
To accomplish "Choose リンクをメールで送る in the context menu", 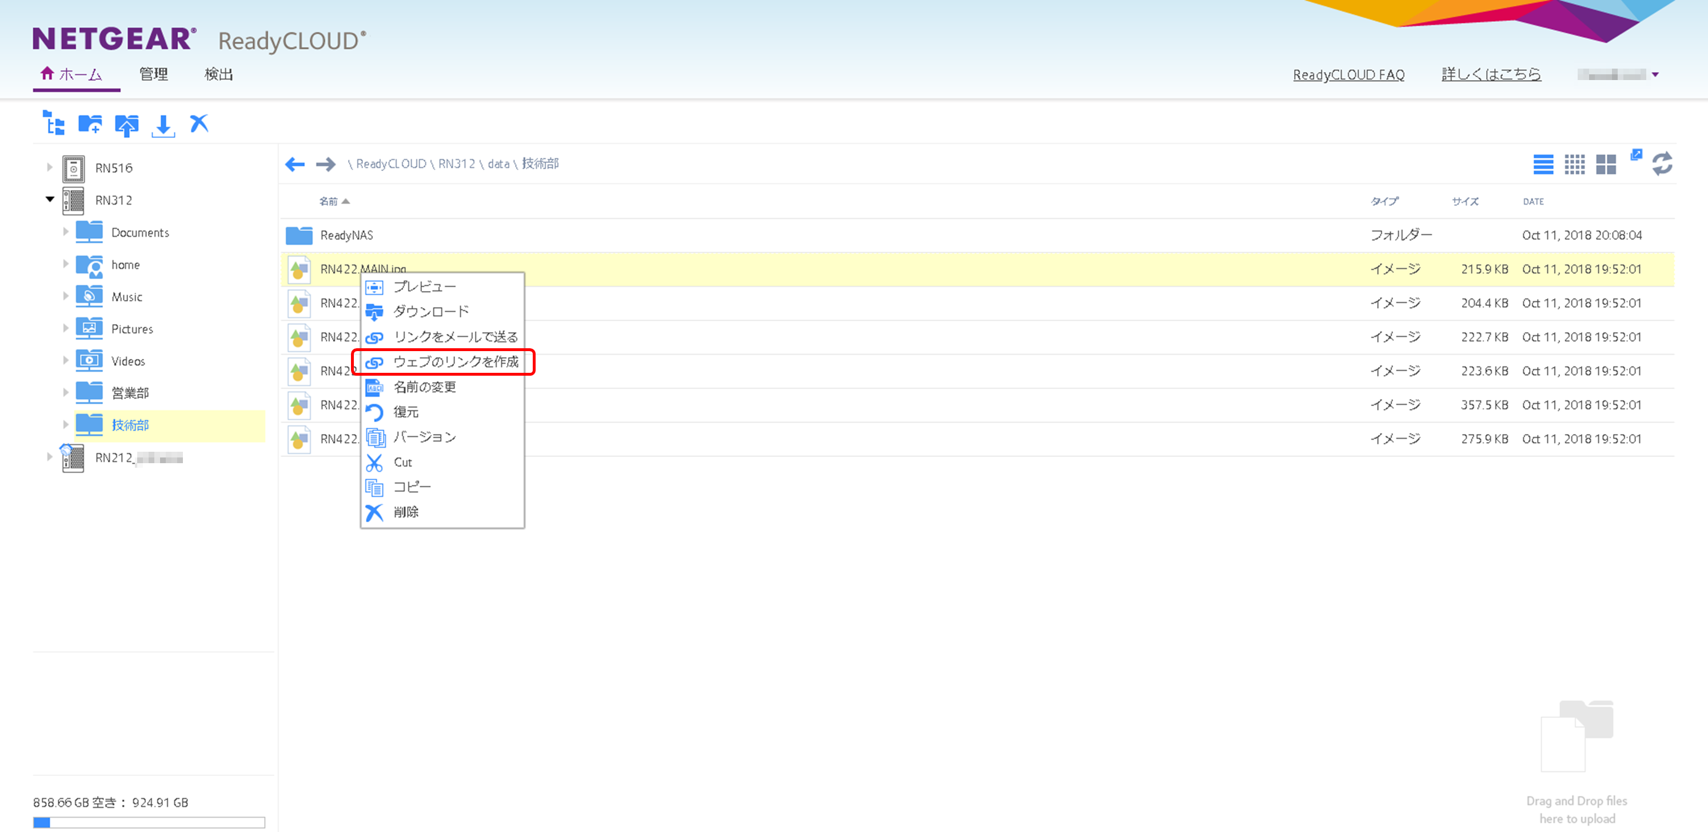I will (x=442, y=337).
